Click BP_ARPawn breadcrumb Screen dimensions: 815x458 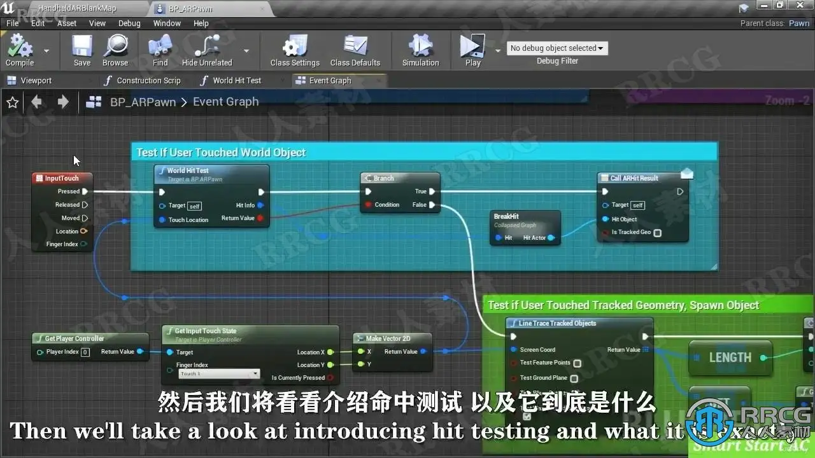click(143, 102)
